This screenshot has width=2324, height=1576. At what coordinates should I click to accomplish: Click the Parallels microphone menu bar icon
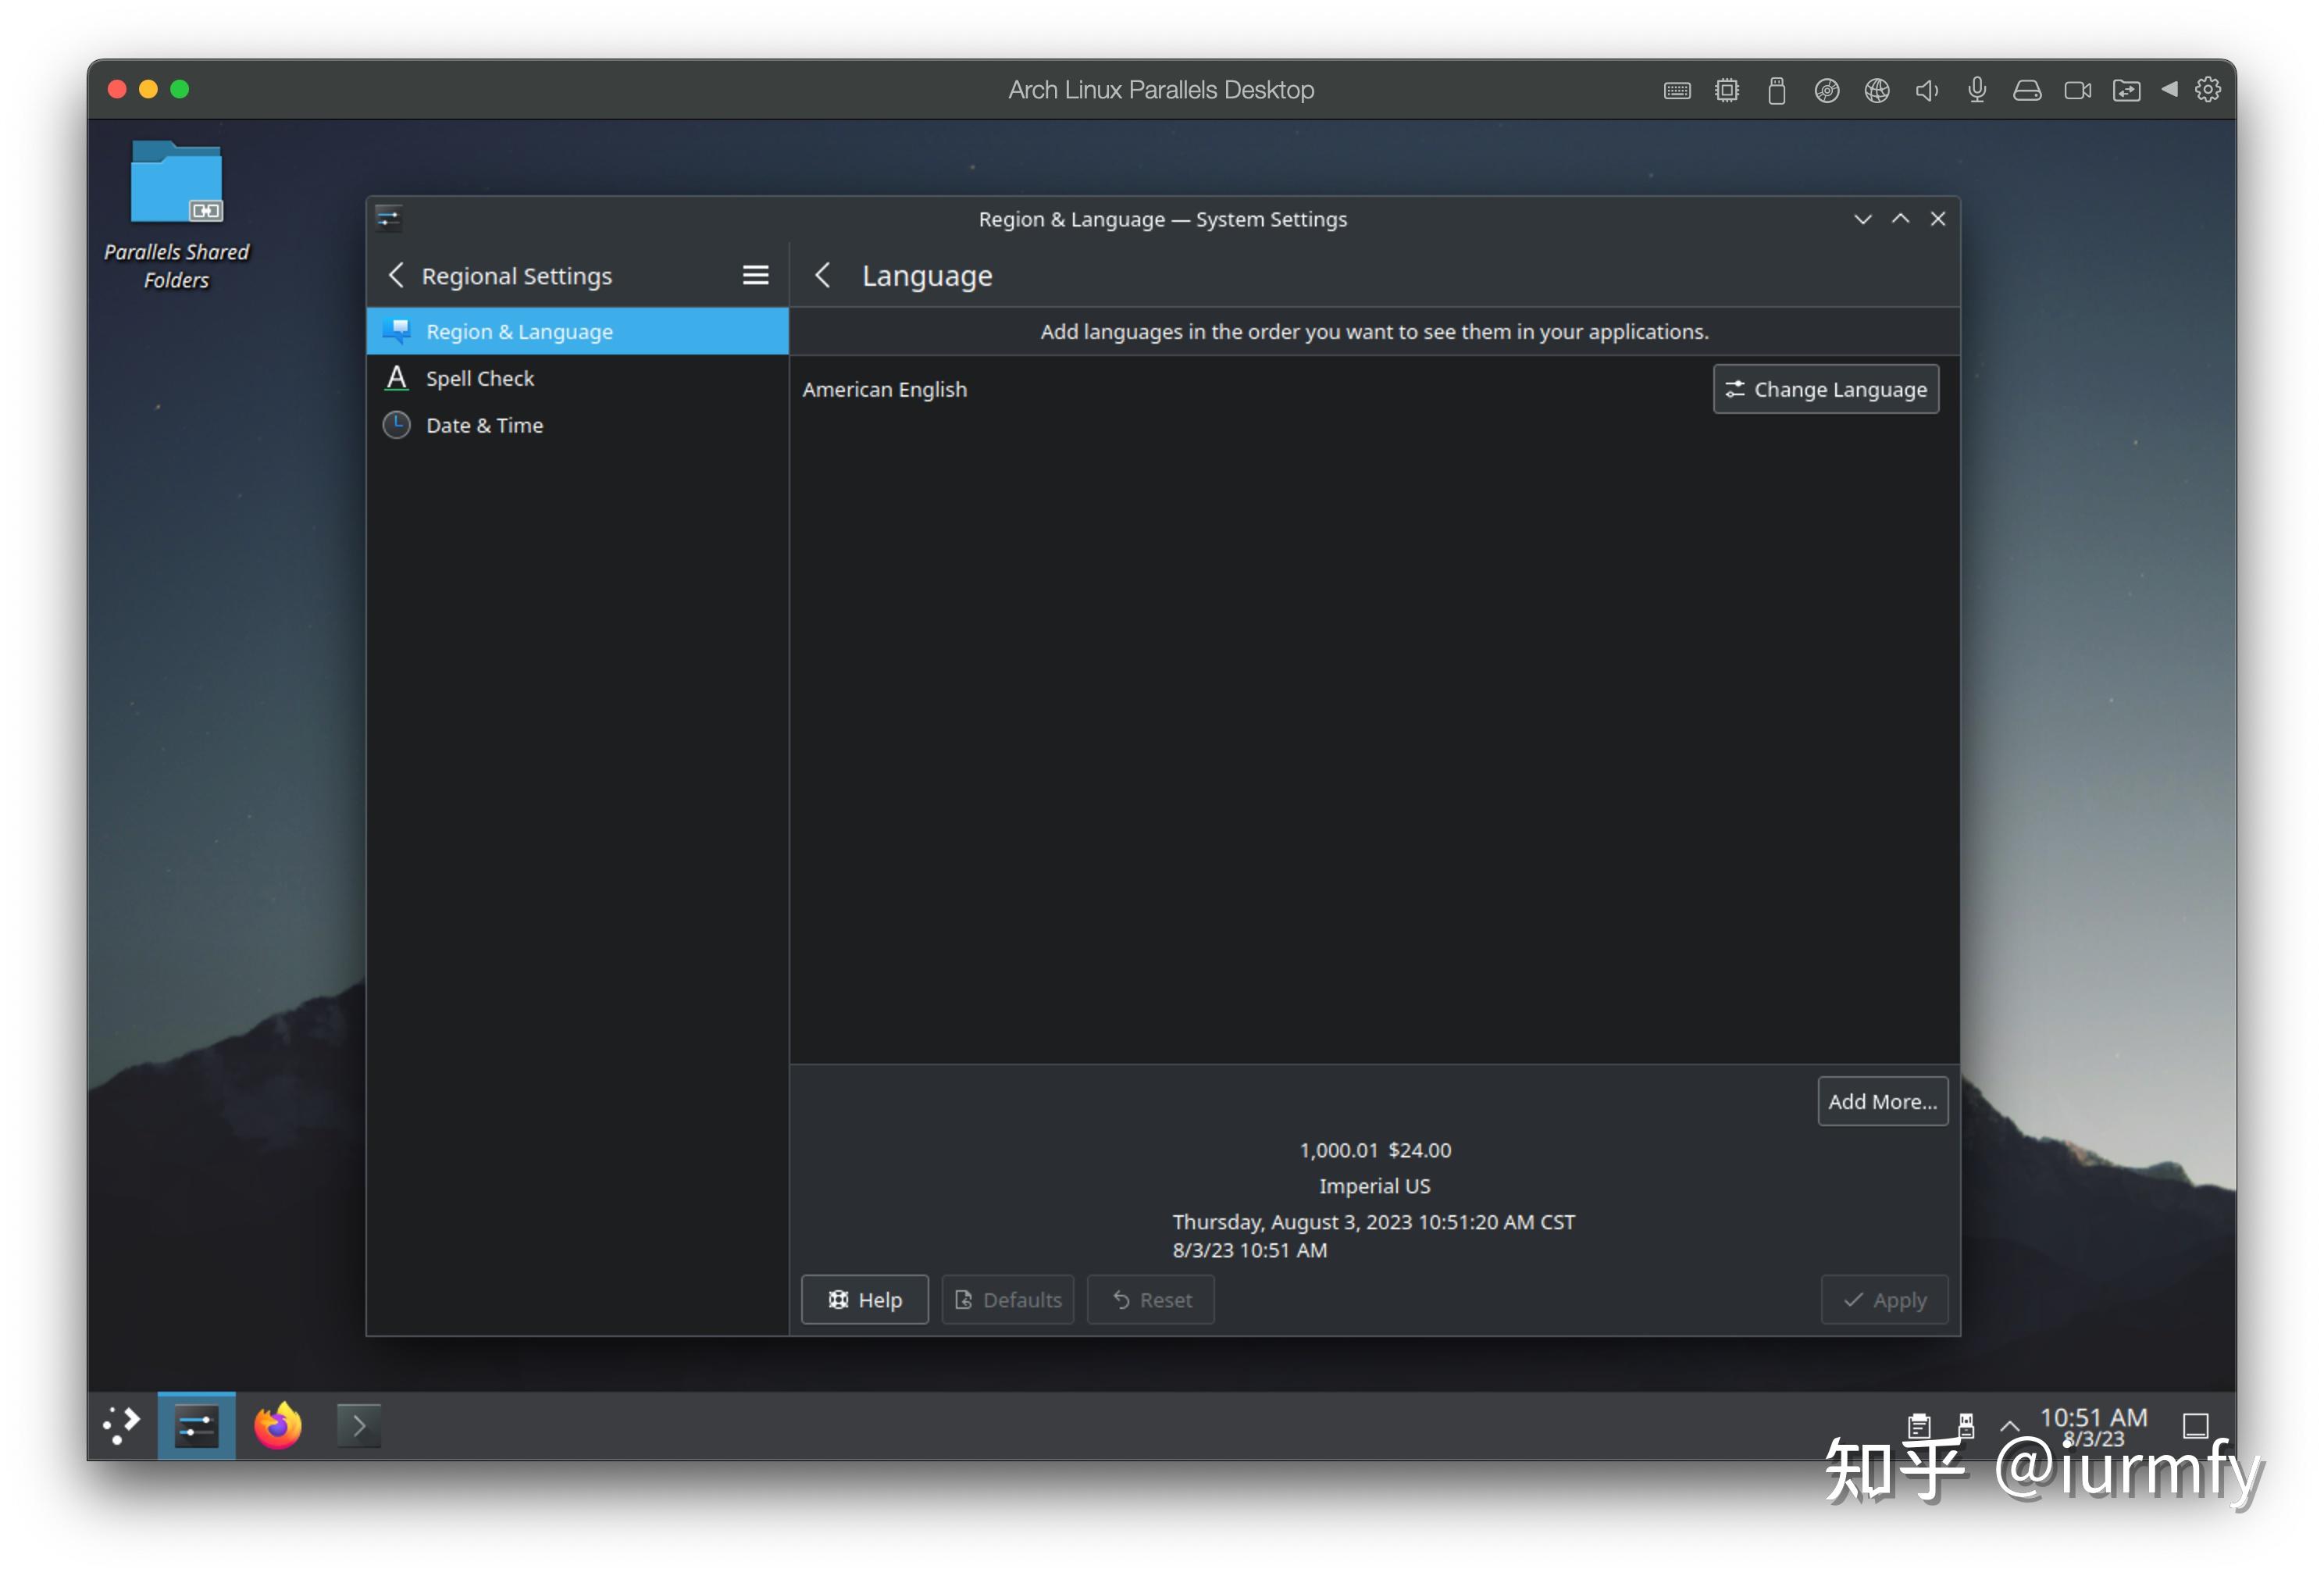(x=1976, y=89)
